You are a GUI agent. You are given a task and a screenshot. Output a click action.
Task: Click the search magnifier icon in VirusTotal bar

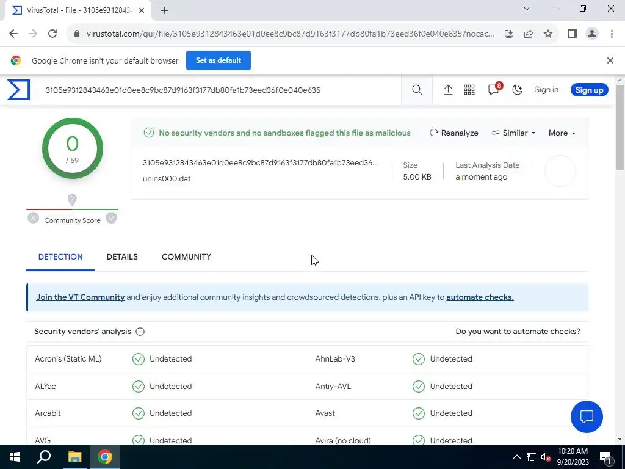[417, 90]
